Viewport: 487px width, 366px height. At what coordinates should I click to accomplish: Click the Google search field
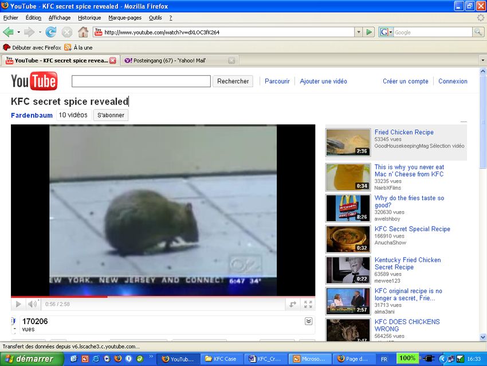(433, 32)
